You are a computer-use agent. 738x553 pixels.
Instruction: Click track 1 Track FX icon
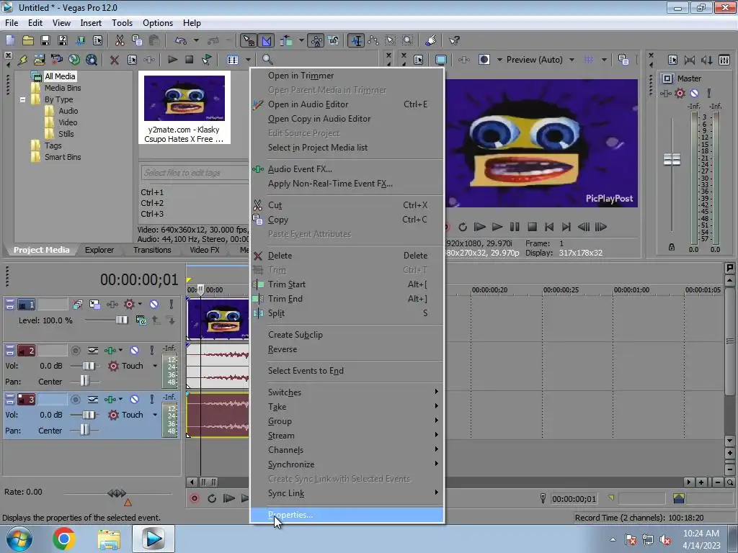click(112, 305)
